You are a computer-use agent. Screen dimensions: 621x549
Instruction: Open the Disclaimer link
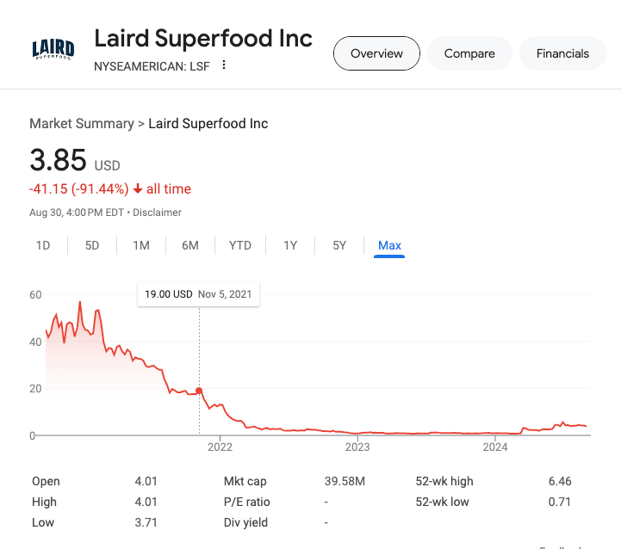(157, 213)
